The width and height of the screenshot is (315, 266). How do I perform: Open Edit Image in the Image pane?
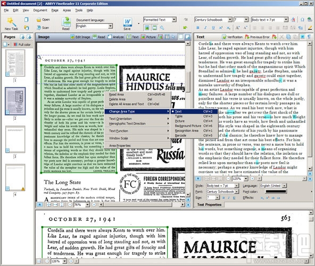click(x=80, y=37)
